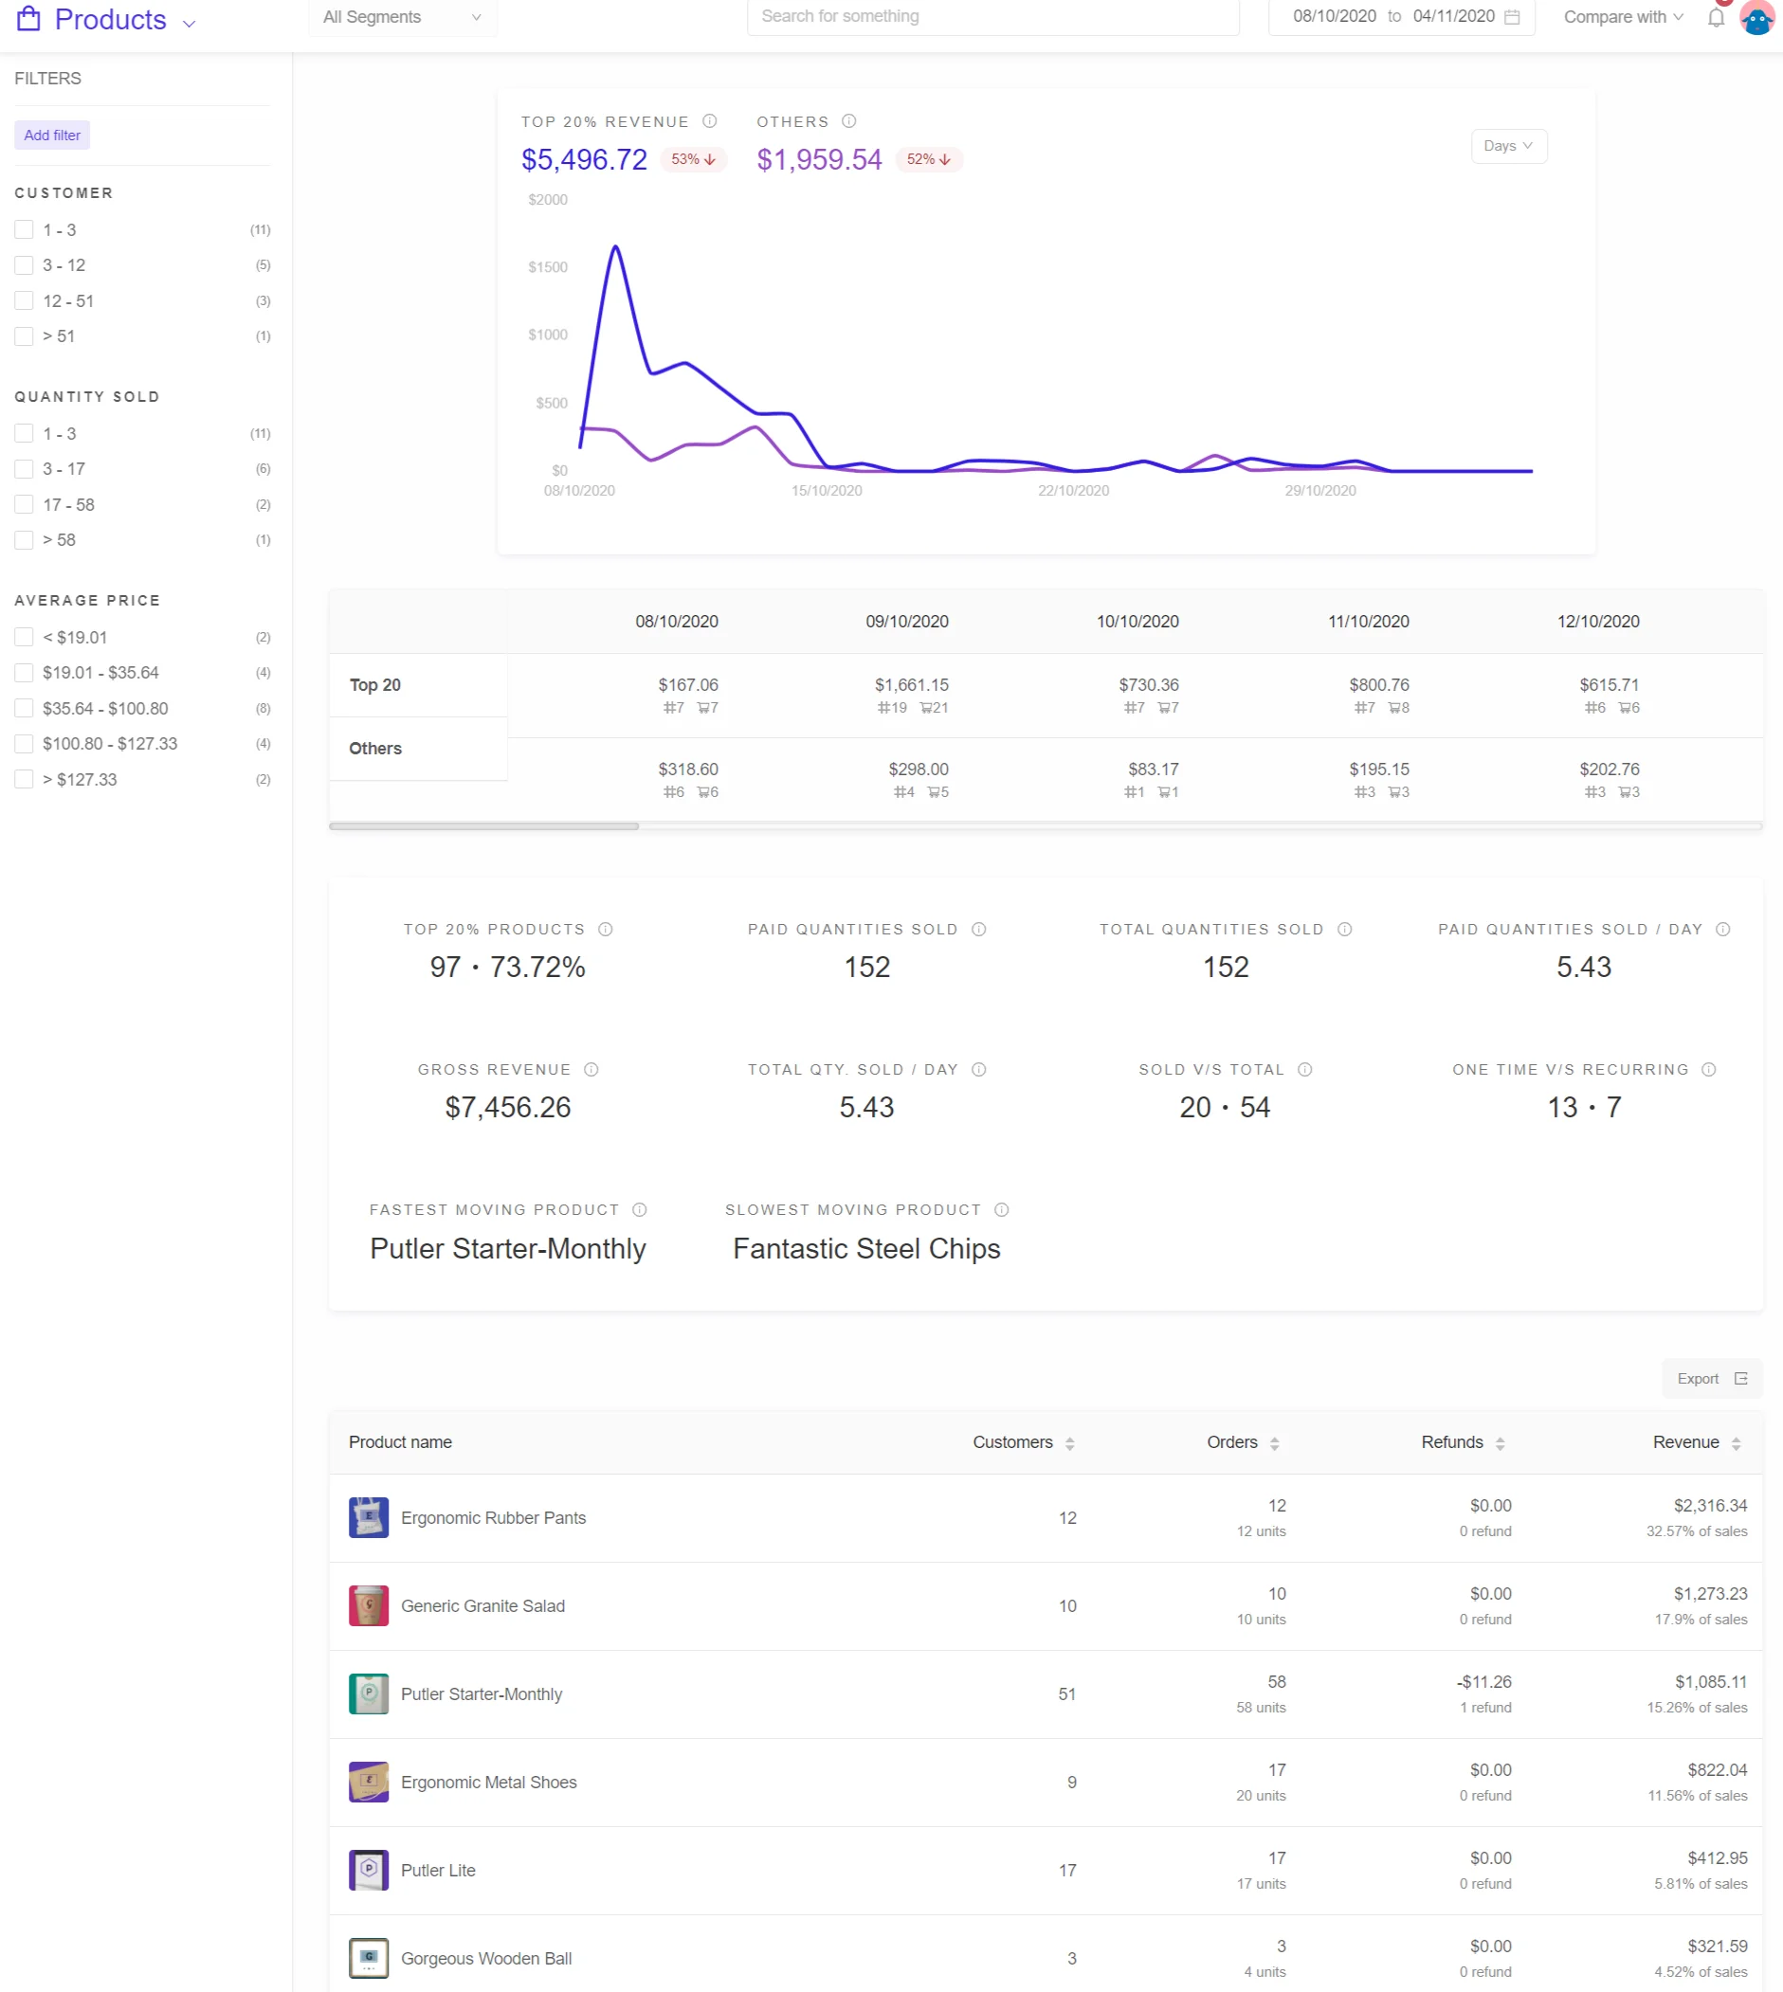Show info for Top 20% Revenue
The height and width of the screenshot is (1992, 1783).
coord(710,121)
